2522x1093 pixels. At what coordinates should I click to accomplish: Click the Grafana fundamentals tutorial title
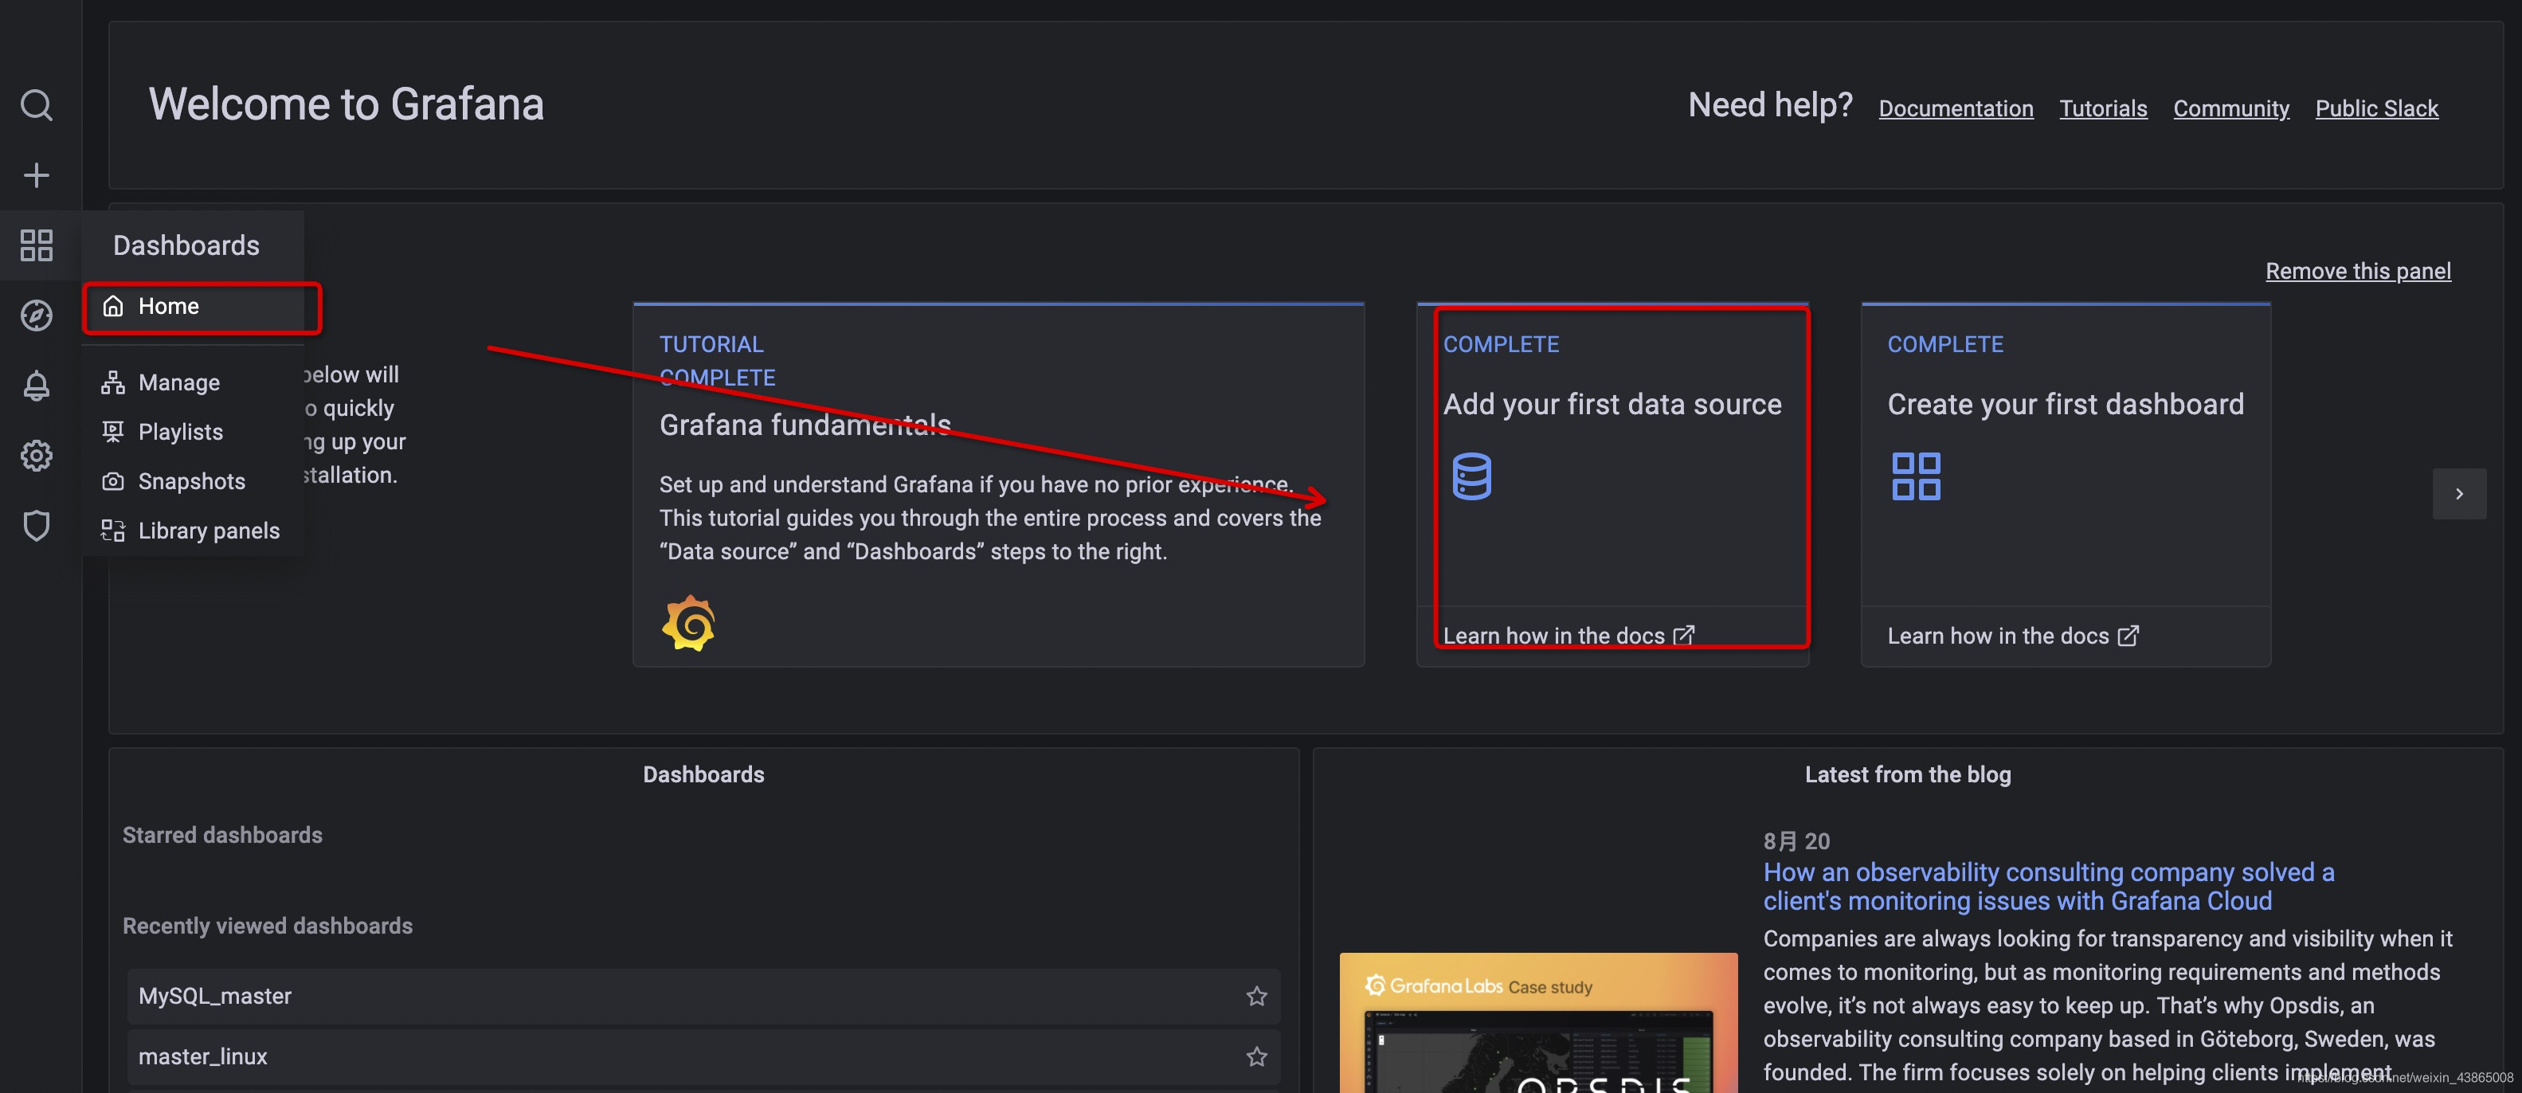point(805,425)
